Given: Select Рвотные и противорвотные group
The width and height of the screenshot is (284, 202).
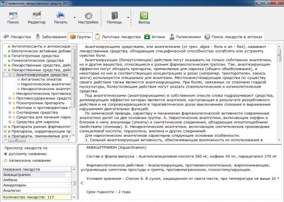Looking at the screenshot, I should (44, 108).
